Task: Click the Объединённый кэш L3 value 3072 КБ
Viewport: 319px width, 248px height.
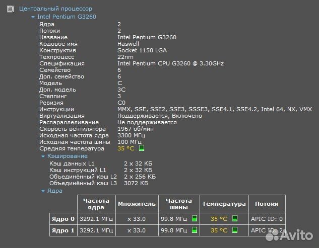Action: point(136,183)
